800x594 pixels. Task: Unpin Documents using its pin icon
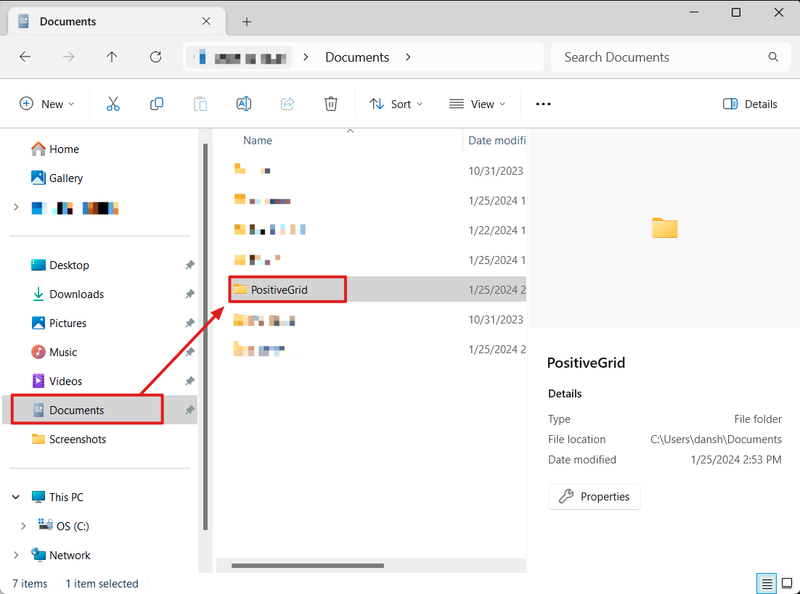pyautogui.click(x=189, y=411)
